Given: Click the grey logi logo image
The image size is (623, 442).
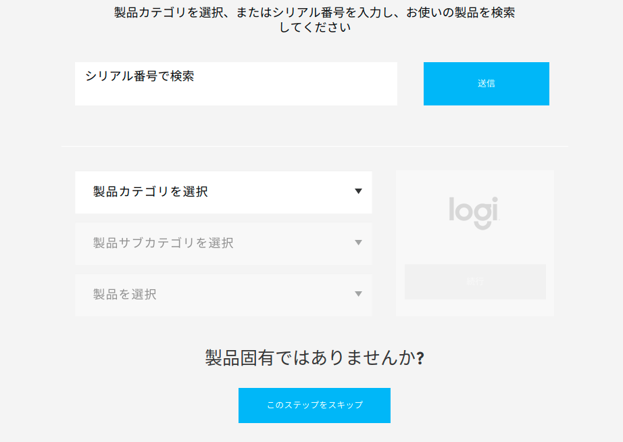Looking at the screenshot, I should (x=474, y=213).
